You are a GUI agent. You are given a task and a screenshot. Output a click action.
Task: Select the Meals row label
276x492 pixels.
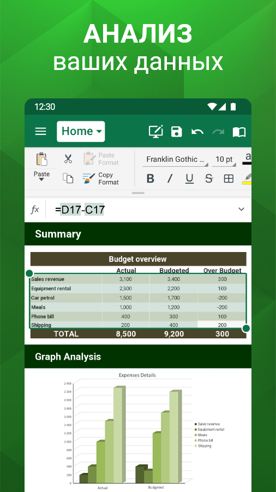(x=66, y=307)
